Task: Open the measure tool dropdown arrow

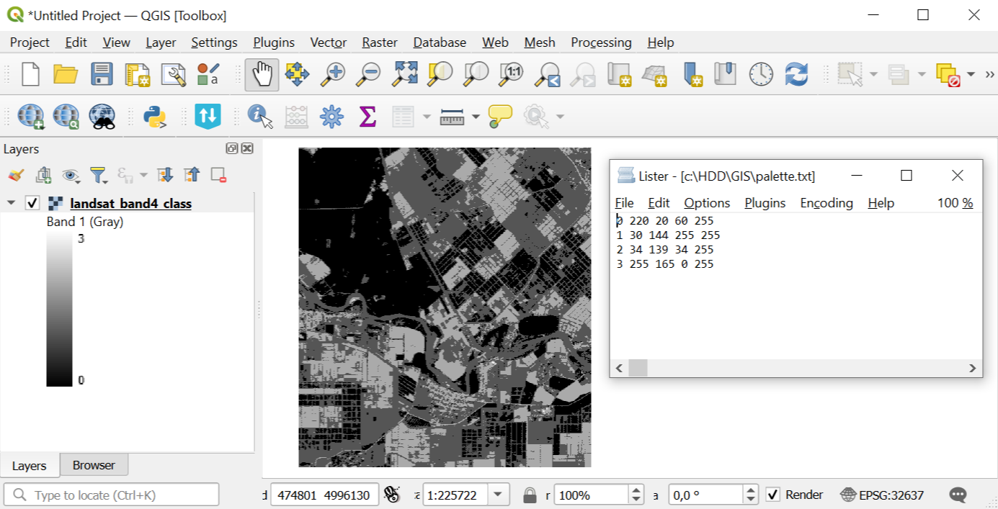Action: [476, 117]
